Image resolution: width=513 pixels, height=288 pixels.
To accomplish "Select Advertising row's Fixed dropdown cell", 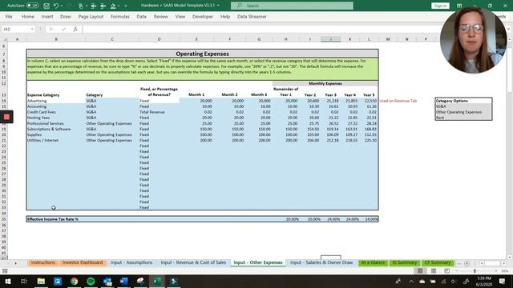I will (159, 101).
